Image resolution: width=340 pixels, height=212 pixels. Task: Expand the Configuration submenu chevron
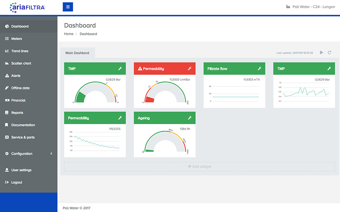pyautogui.click(x=51, y=154)
